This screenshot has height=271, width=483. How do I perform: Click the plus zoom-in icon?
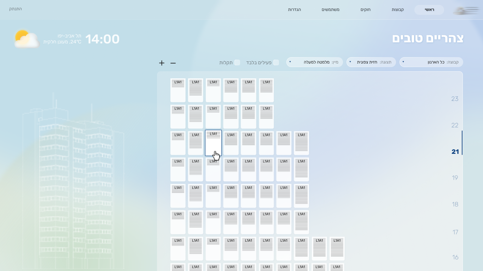(162, 63)
